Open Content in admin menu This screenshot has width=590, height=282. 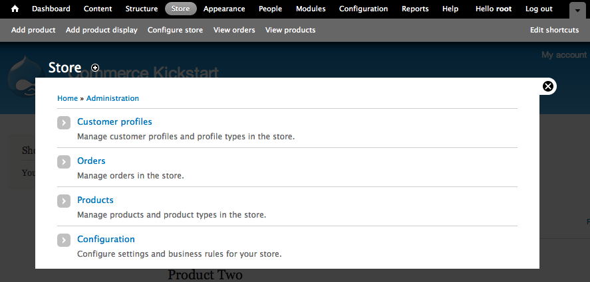(x=98, y=9)
